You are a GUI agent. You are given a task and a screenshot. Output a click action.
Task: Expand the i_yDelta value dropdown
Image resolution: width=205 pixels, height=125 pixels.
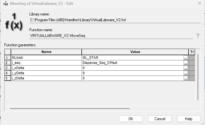click(186, 73)
